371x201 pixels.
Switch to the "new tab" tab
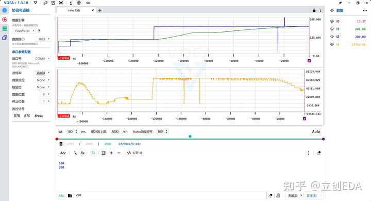(74, 10)
